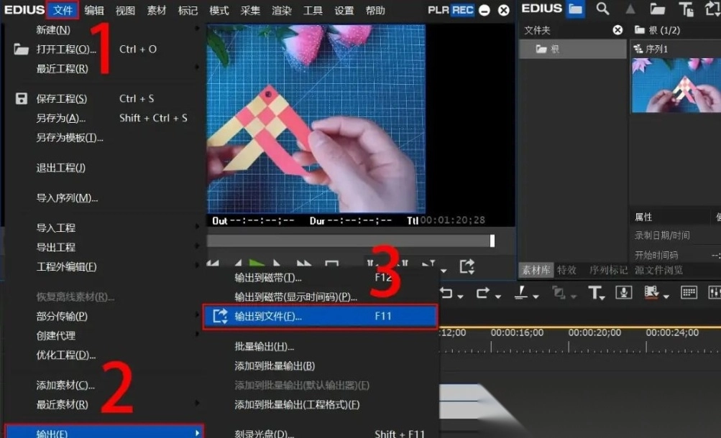Toggle PLR player mode

pos(438,10)
